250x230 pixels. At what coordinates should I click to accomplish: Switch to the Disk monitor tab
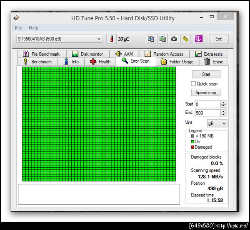[x=88, y=54]
